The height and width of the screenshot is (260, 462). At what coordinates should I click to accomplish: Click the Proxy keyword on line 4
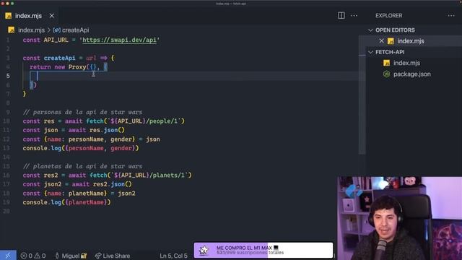coord(77,67)
